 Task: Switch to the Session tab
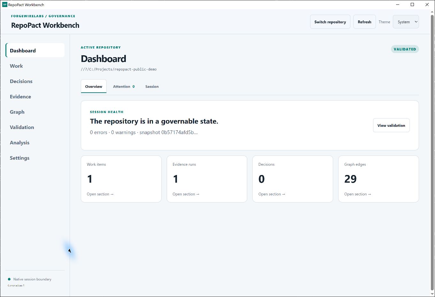point(152,87)
